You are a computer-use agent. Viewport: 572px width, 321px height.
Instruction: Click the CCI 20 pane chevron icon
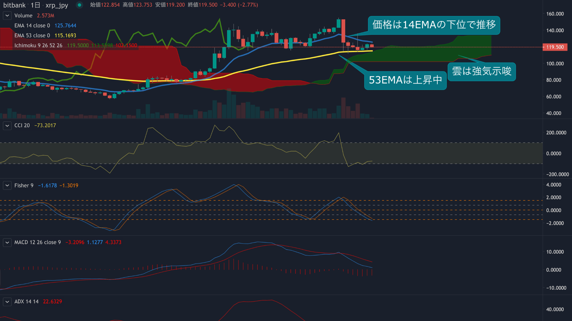pyautogui.click(x=7, y=126)
